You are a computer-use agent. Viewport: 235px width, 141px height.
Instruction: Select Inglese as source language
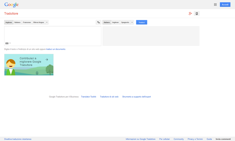click(9, 22)
